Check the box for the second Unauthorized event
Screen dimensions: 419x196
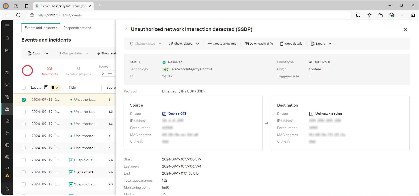[x=24, y=112]
